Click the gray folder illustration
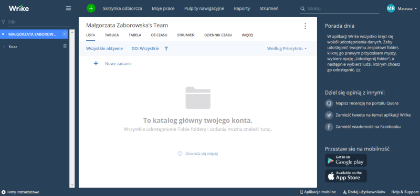This screenshot has height=196, width=420. (198, 98)
